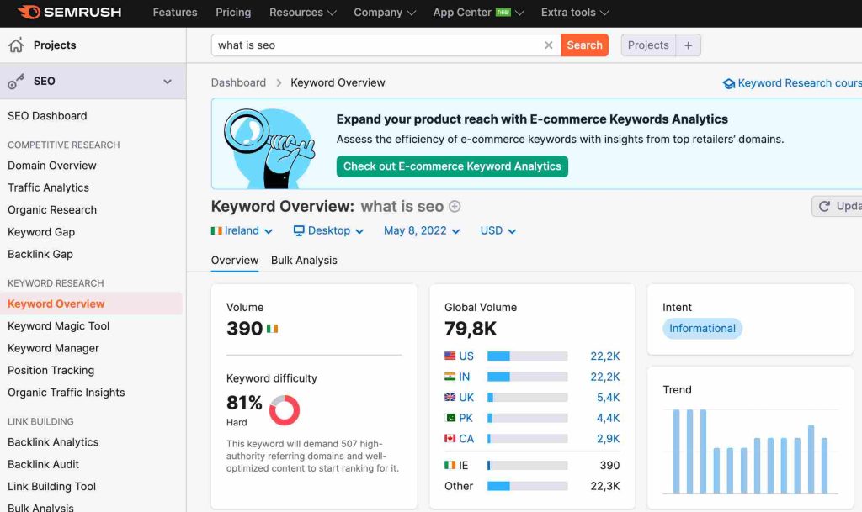Expand the App Center menu

click(478, 12)
